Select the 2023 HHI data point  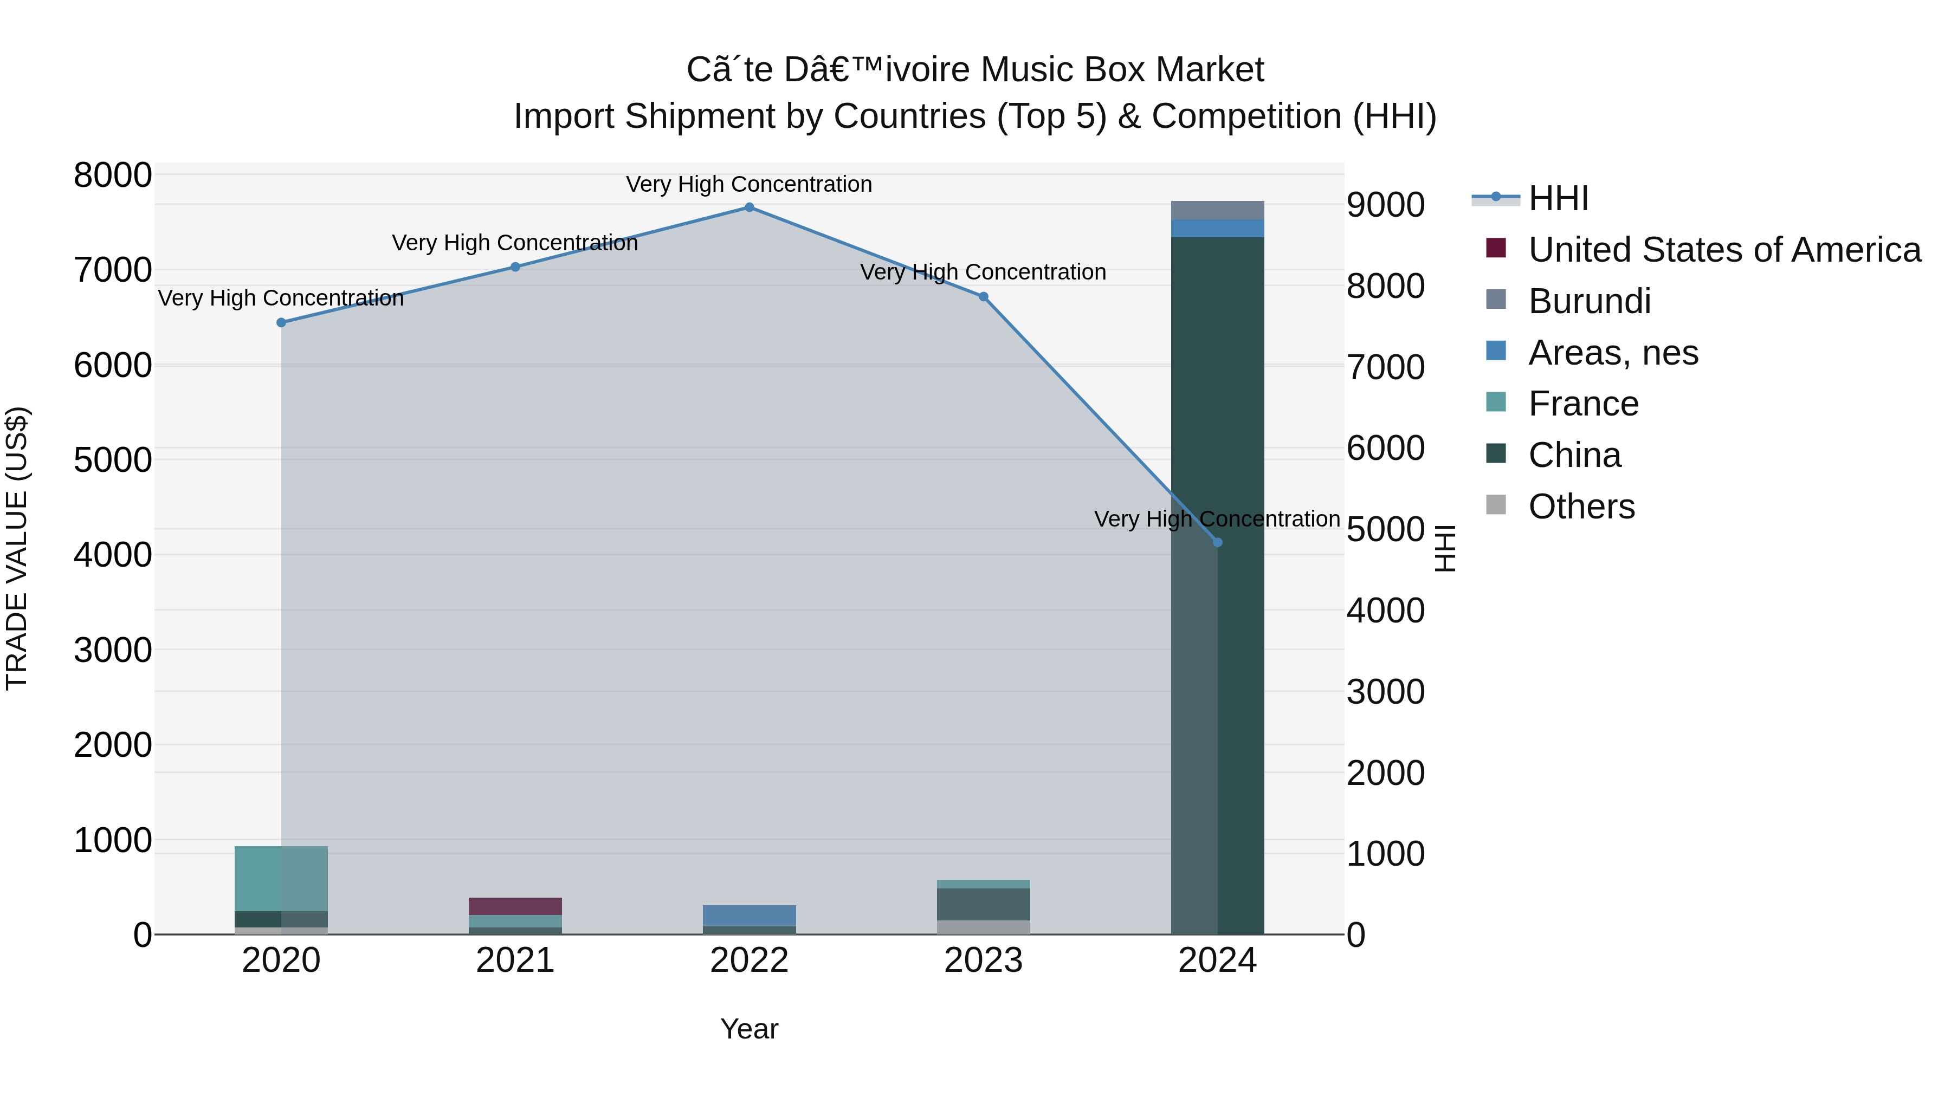[x=983, y=297]
